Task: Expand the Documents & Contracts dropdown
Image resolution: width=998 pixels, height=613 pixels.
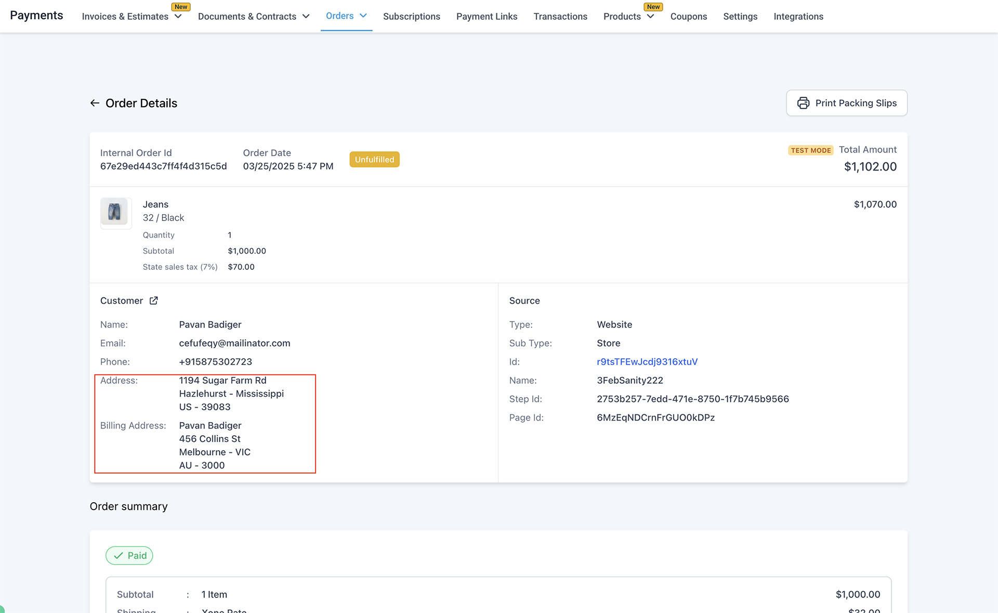Action: point(306,16)
